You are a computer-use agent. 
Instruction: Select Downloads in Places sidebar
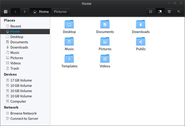pyautogui.click(x=25, y=47)
